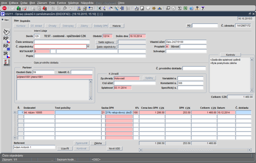Click the Záloha button
The image size is (256, 163).
point(98,143)
